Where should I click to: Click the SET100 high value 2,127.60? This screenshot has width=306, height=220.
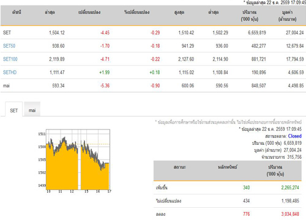click(186, 59)
